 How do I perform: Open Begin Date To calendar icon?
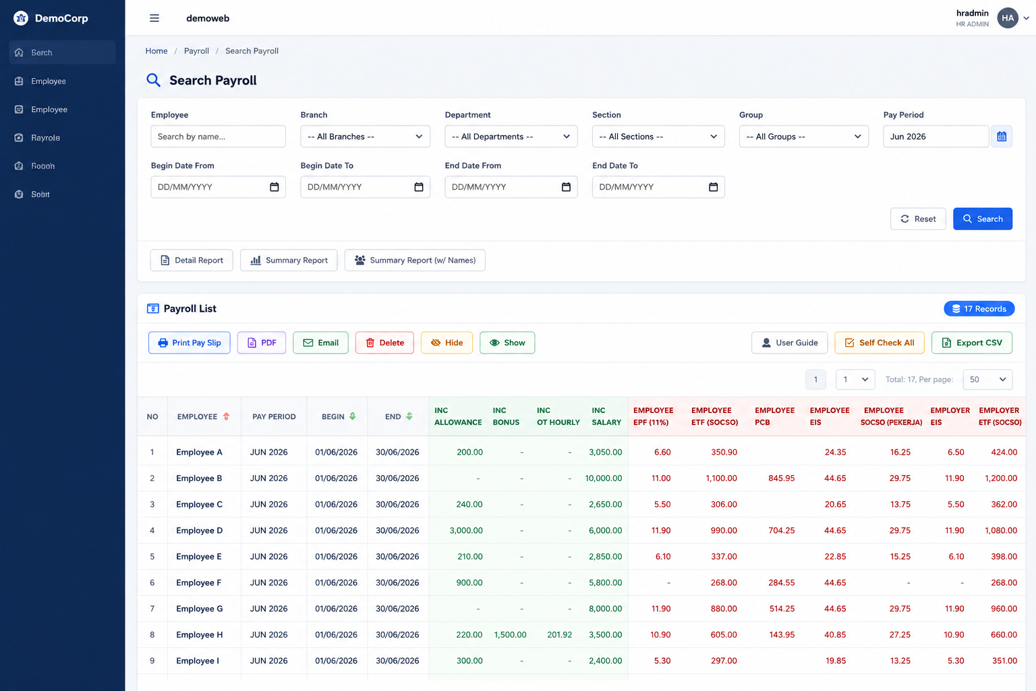tap(419, 187)
